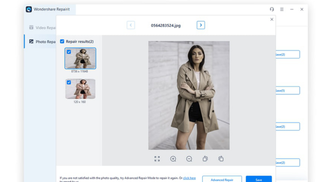The width and height of the screenshot is (323, 182).
Task: Click the Wondershare Repairit logo icon
Action: (29, 9)
